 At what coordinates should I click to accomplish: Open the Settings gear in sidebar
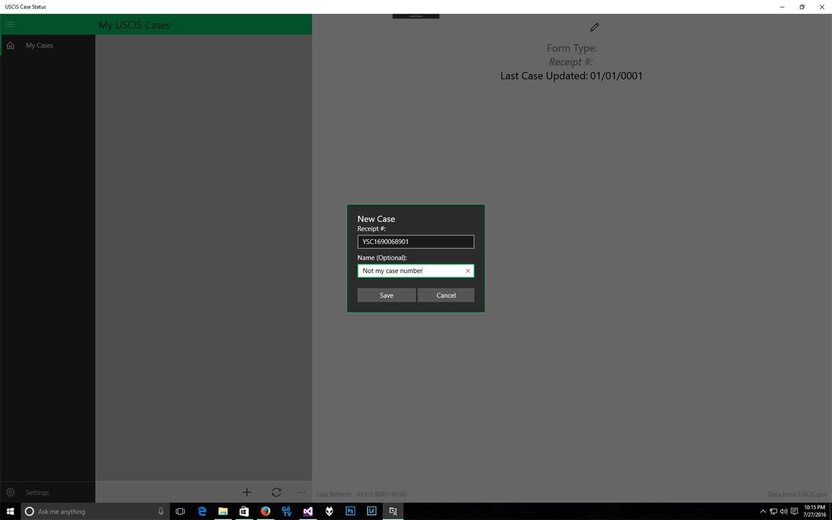click(10, 492)
